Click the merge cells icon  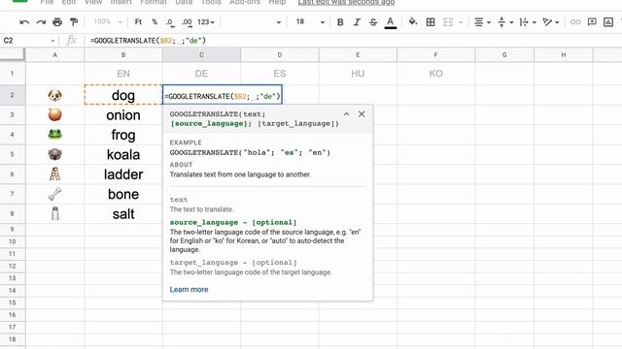pos(448,22)
